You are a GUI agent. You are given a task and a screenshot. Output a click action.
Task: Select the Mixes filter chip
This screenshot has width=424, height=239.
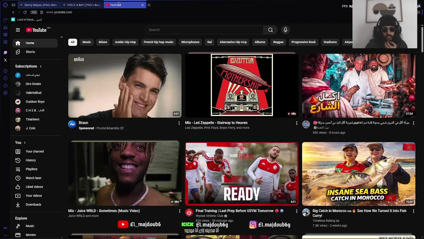pos(103,42)
